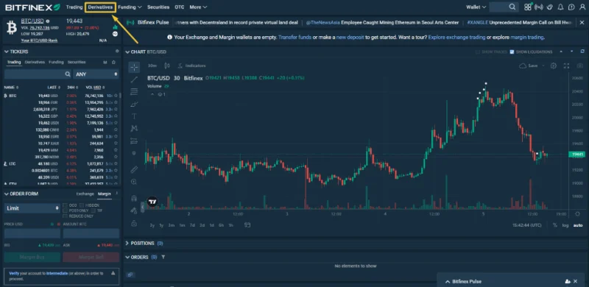Select the trend line drawing tool
The width and height of the screenshot is (589, 287).
coord(134,79)
